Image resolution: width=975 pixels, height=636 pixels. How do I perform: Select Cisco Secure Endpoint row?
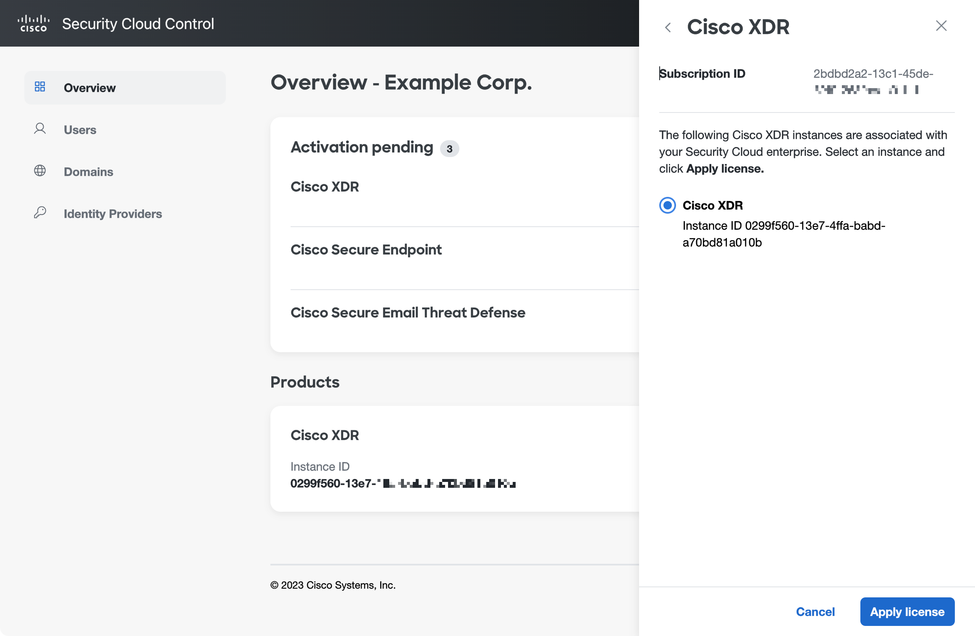366,250
